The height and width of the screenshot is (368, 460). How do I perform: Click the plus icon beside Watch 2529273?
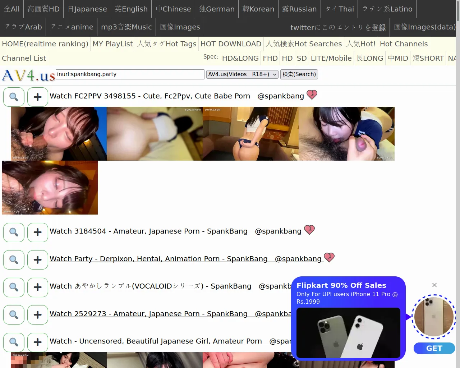point(38,315)
